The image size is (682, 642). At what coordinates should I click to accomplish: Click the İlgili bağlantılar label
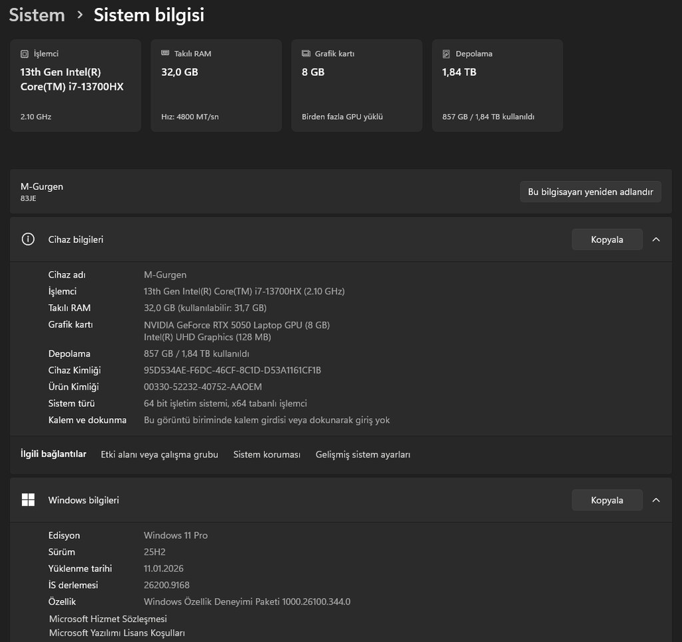(x=53, y=454)
